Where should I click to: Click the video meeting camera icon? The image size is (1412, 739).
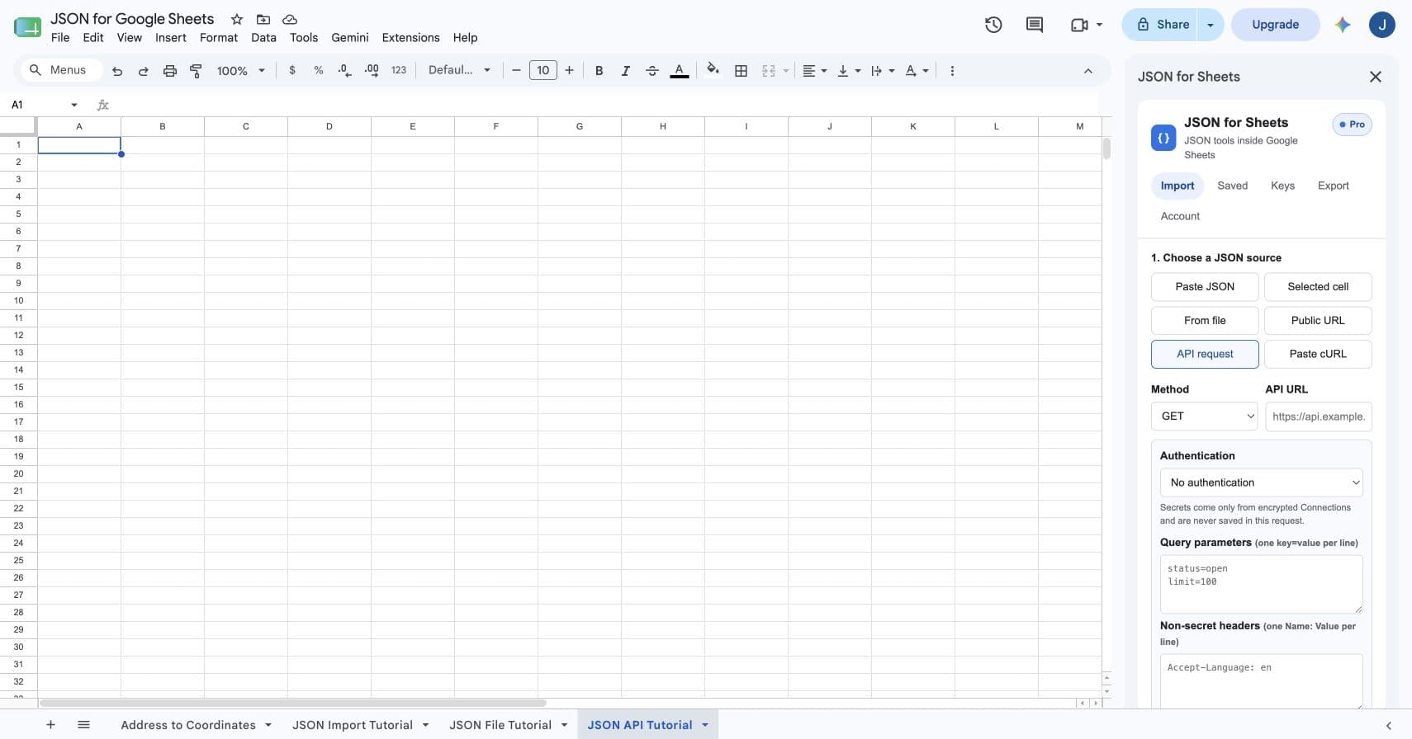pos(1079,25)
